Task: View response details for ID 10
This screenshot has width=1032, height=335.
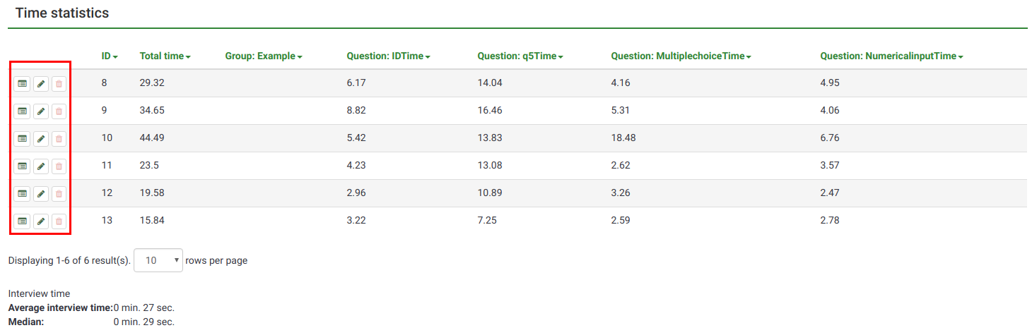Action: [23, 139]
